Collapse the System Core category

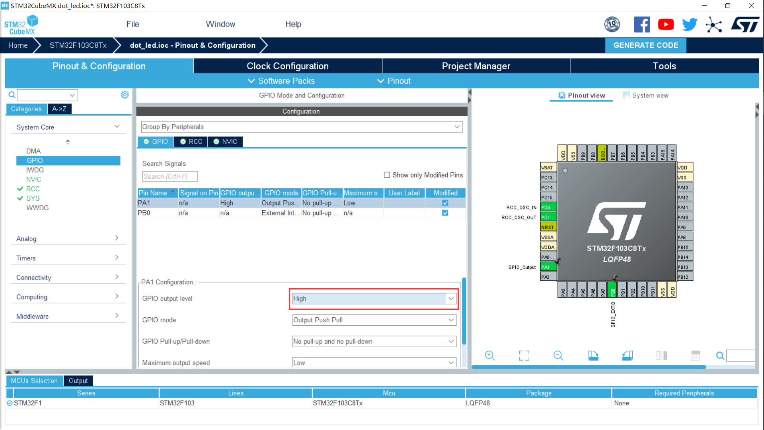click(x=68, y=127)
